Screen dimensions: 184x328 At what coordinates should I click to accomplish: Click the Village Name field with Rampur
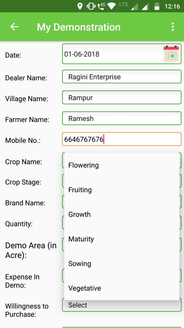(122, 98)
